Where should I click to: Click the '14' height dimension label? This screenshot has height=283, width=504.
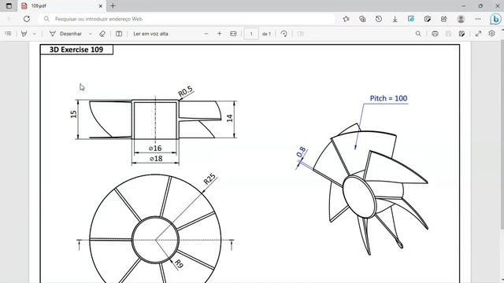point(229,118)
